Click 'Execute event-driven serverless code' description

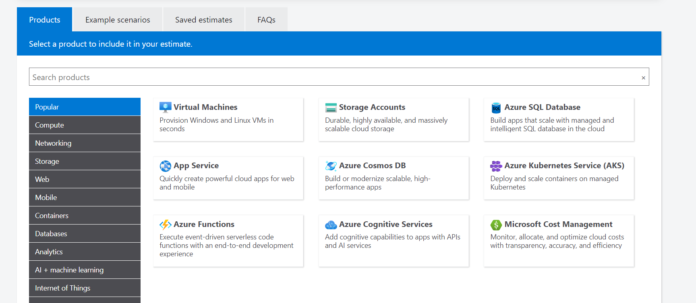pyautogui.click(x=226, y=245)
